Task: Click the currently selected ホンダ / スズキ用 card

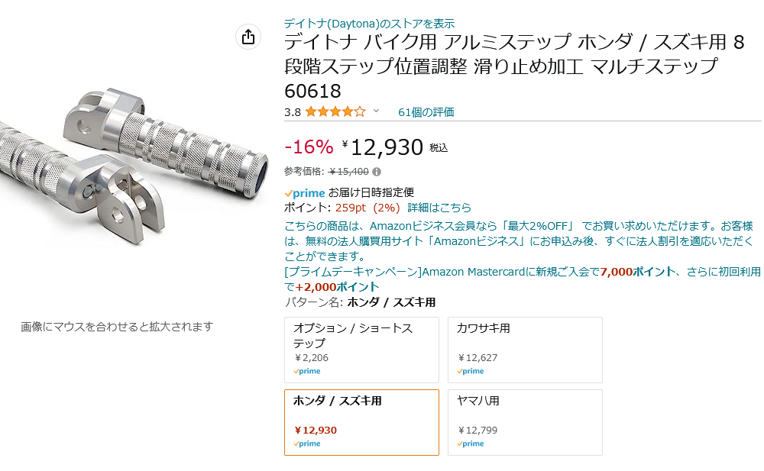Action: point(362,423)
